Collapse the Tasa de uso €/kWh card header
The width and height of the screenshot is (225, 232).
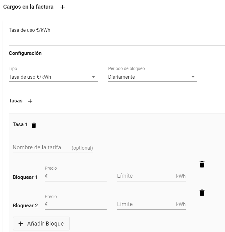[x=117, y=30]
